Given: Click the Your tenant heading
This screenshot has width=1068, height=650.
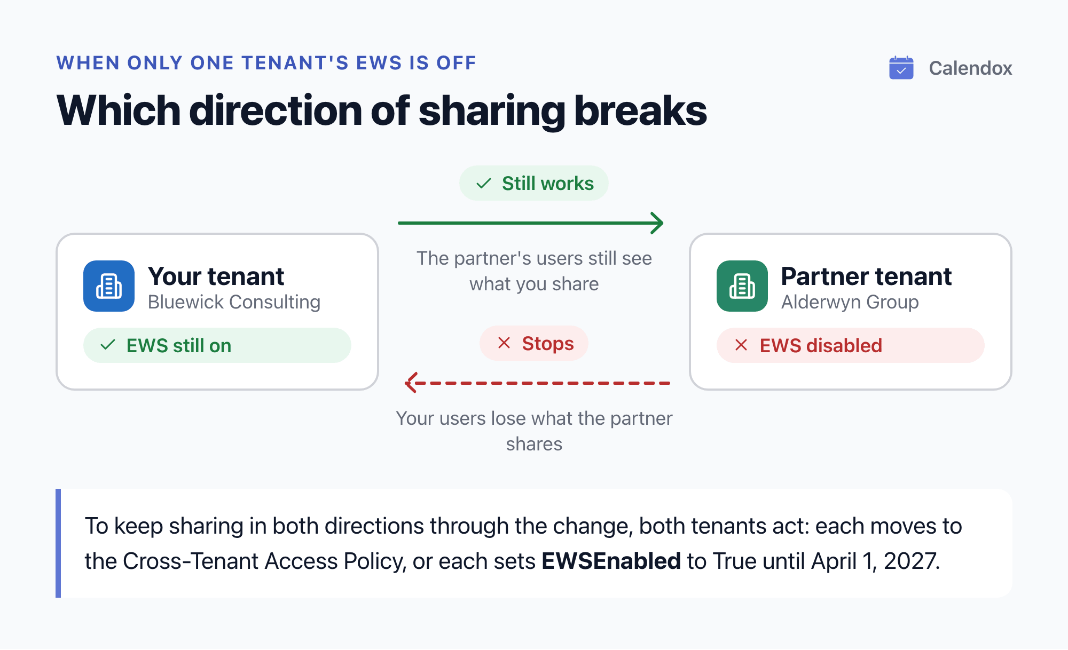Looking at the screenshot, I should (x=216, y=276).
